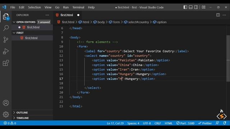The height and width of the screenshot is (129, 230).
Task: Click the errors and warnings status indicator
Action: pos(10,123)
